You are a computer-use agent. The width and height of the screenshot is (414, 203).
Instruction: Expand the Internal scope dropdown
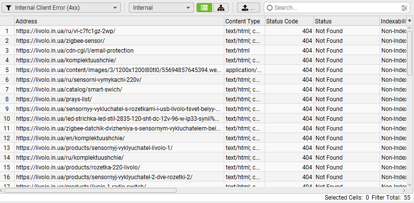click(x=161, y=8)
